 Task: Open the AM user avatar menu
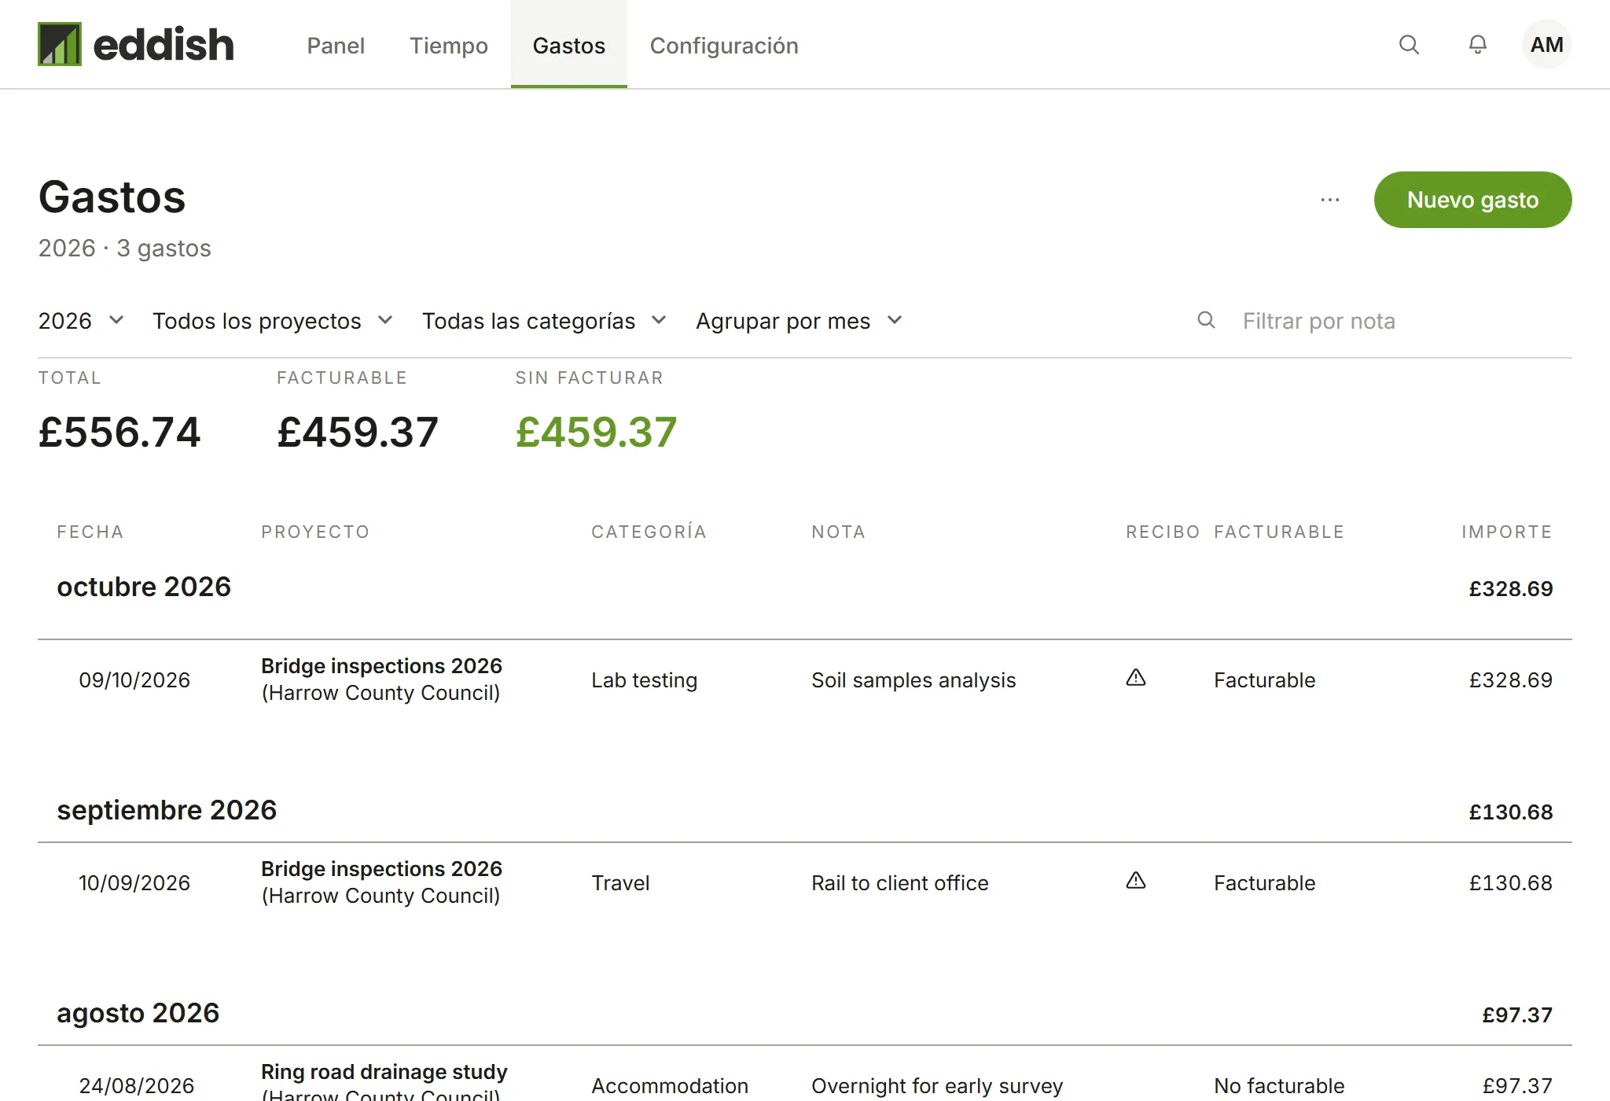(x=1546, y=45)
